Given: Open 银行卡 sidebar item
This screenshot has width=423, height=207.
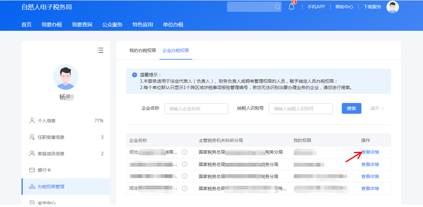Looking at the screenshot, I should pos(66,170).
